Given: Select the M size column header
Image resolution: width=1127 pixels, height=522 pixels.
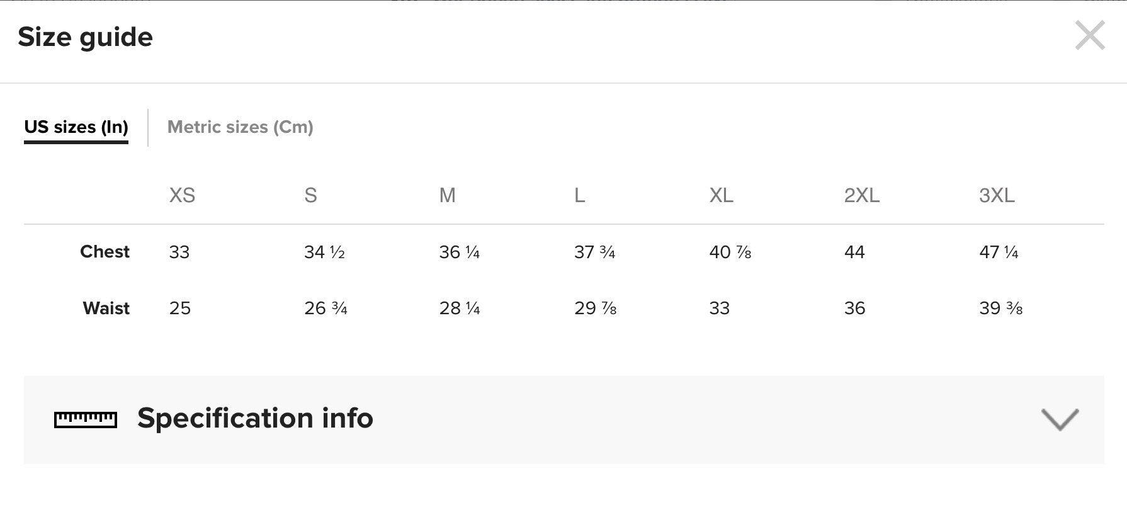Looking at the screenshot, I should [447, 195].
